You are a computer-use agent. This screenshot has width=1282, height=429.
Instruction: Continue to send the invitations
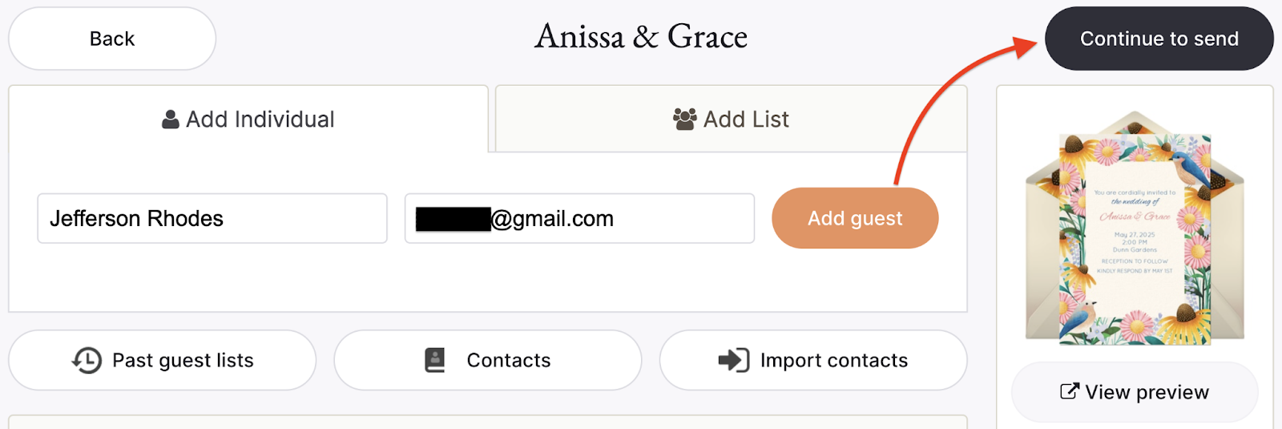tap(1159, 38)
